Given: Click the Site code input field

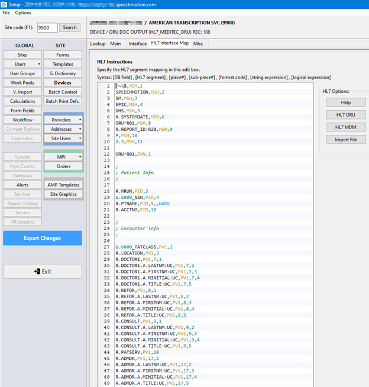Looking at the screenshot, I should [47, 28].
